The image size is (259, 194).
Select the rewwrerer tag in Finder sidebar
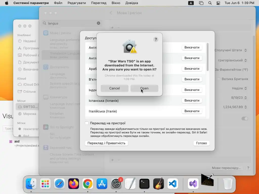tap(28, 129)
